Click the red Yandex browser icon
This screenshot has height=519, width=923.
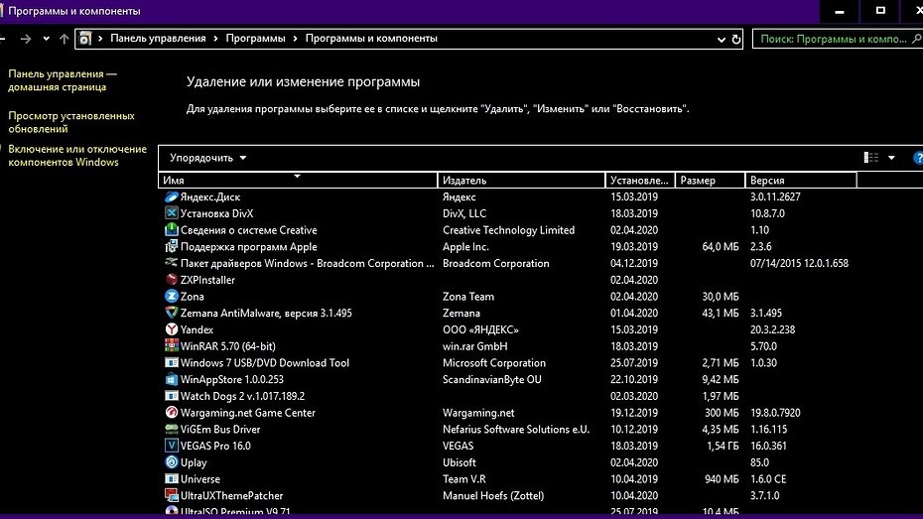tap(171, 329)
